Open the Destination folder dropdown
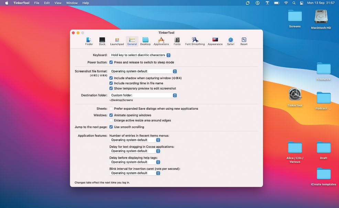The width and height of the screenshot is (339, 208). (143, 95)
